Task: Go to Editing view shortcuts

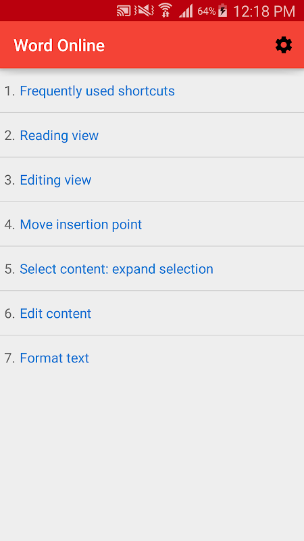Action: pyautogui.click(x=55, y=180)
